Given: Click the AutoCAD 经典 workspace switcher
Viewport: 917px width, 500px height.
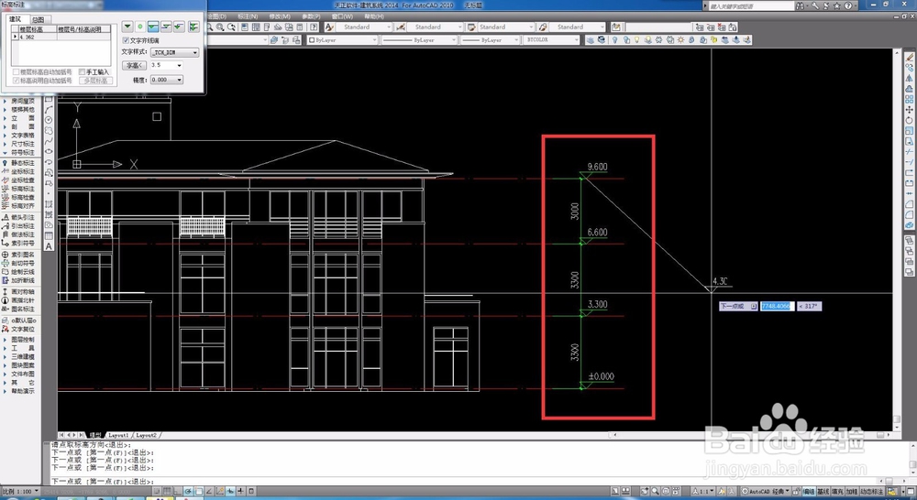Looking at the screenshot, I should pos(766,492).
